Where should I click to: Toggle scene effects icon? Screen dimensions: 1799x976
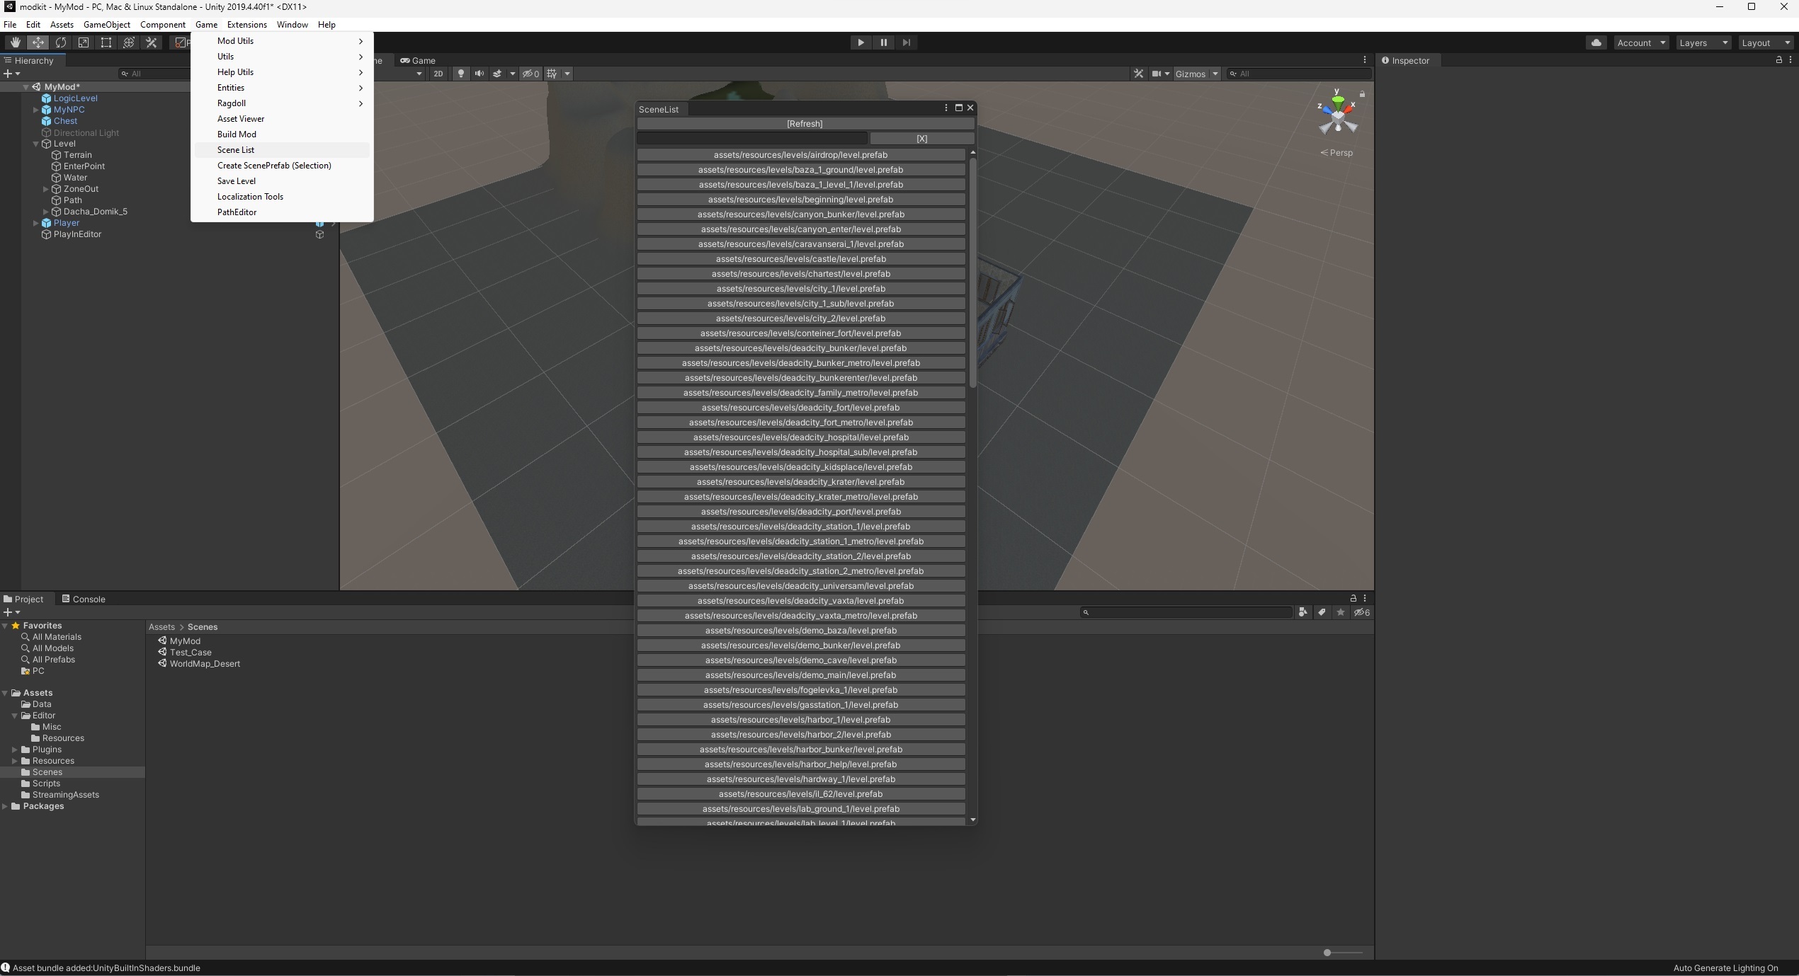497,74
